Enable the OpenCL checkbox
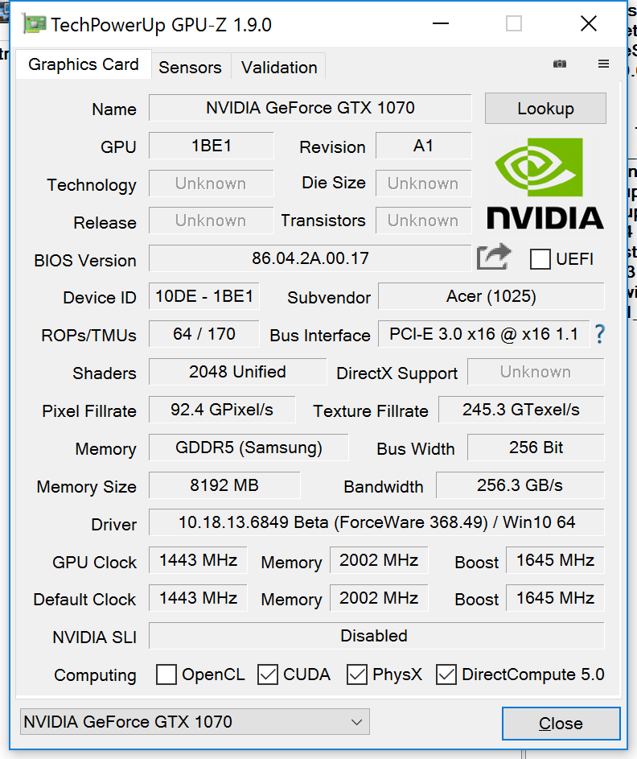The height and width of the screenshot is (759, 637). pyautogui.click(x=166, y=674)
